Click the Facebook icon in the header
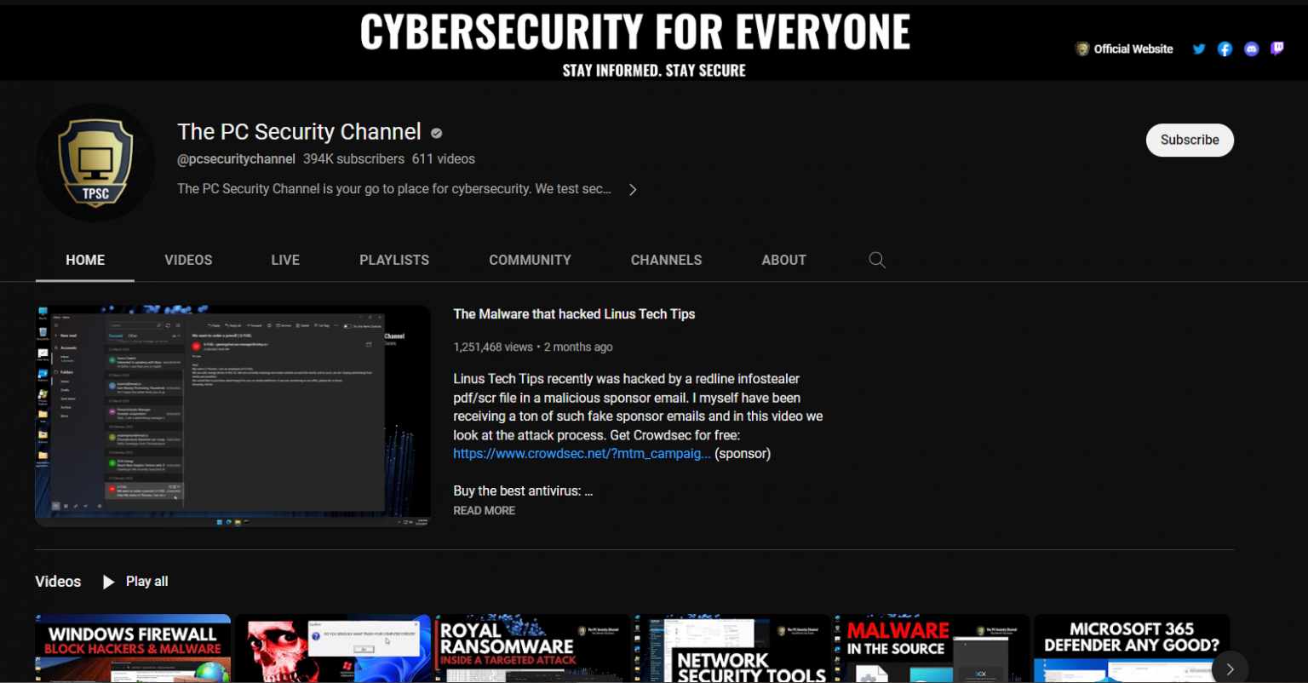This screenshot has width=1308, height=683. [1225, 49]
